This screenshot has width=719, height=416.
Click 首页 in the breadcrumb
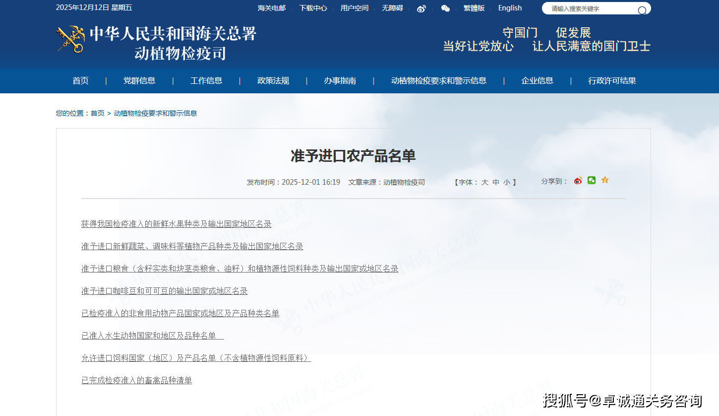(97, 113)
